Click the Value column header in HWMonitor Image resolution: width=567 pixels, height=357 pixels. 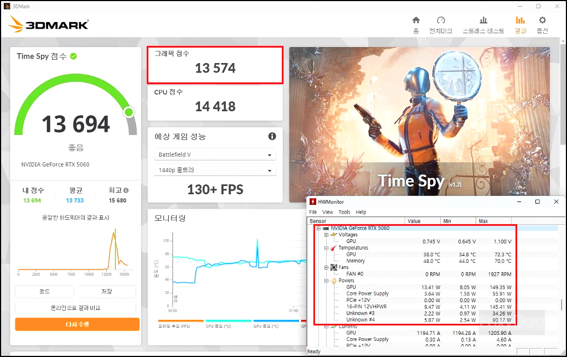tap(422, 221)
